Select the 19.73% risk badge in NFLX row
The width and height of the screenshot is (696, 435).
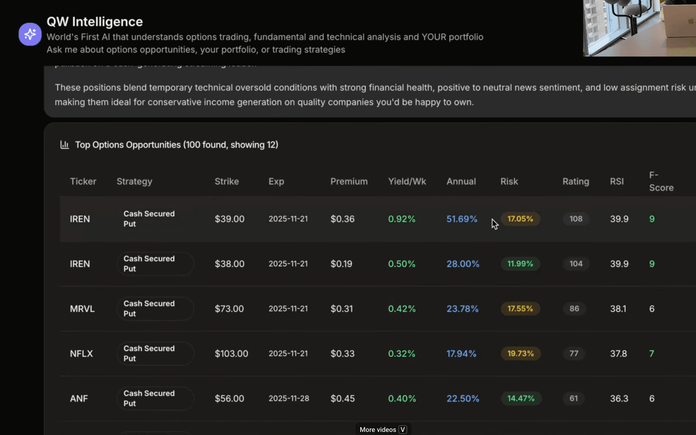point(521,354)
